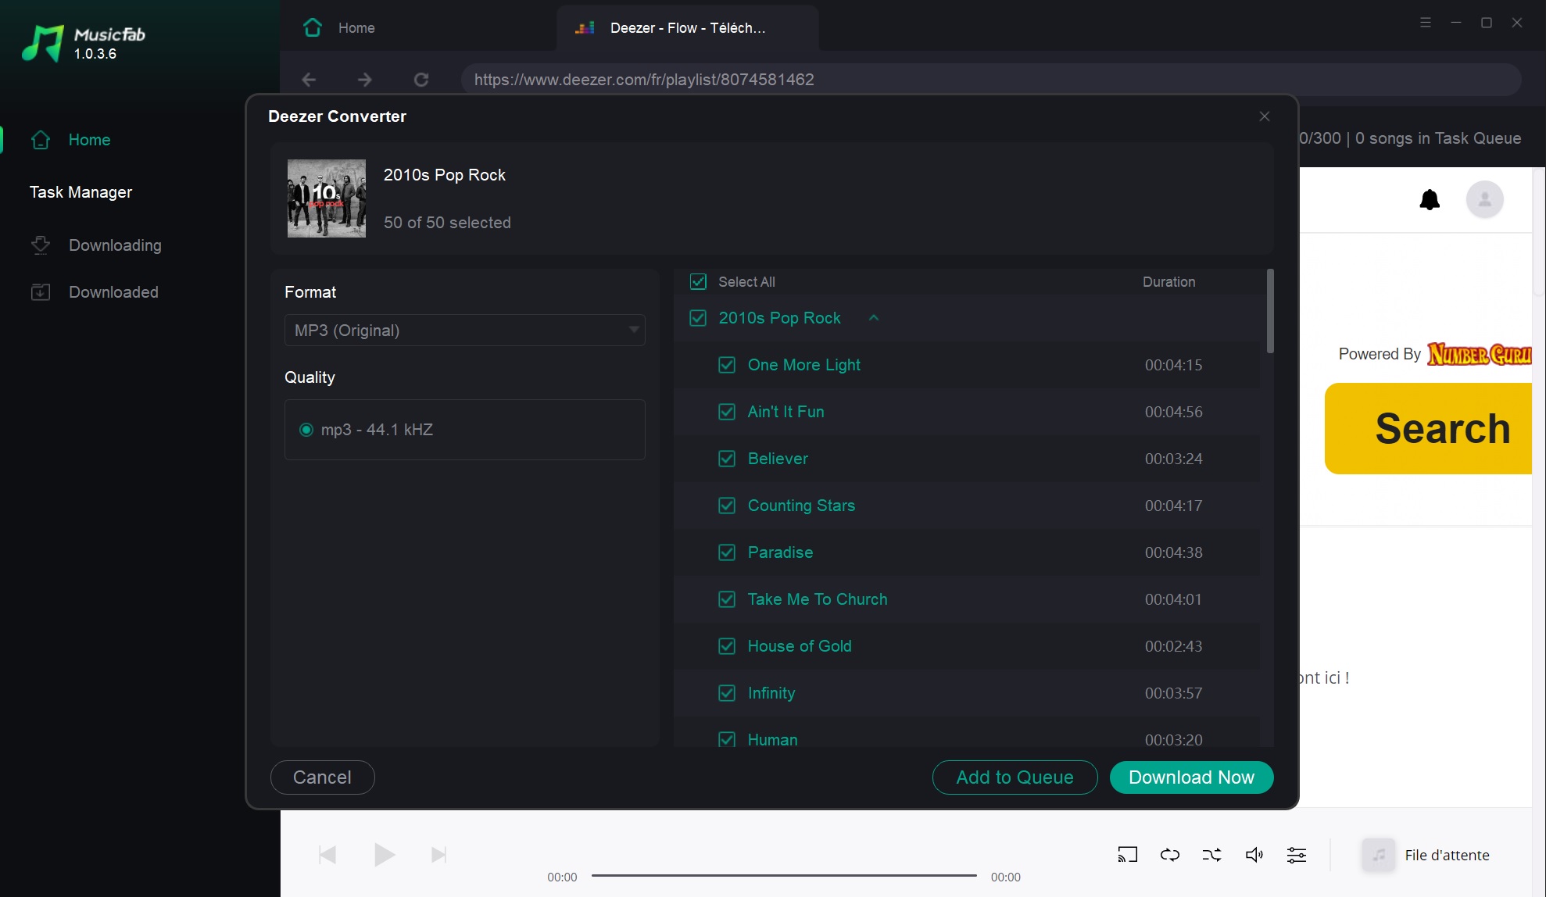Image resolution: width=1546 pixels, height=897 pixels.
Task: Open the user profile avatar icon
Action: click(x=1484, y=200)
